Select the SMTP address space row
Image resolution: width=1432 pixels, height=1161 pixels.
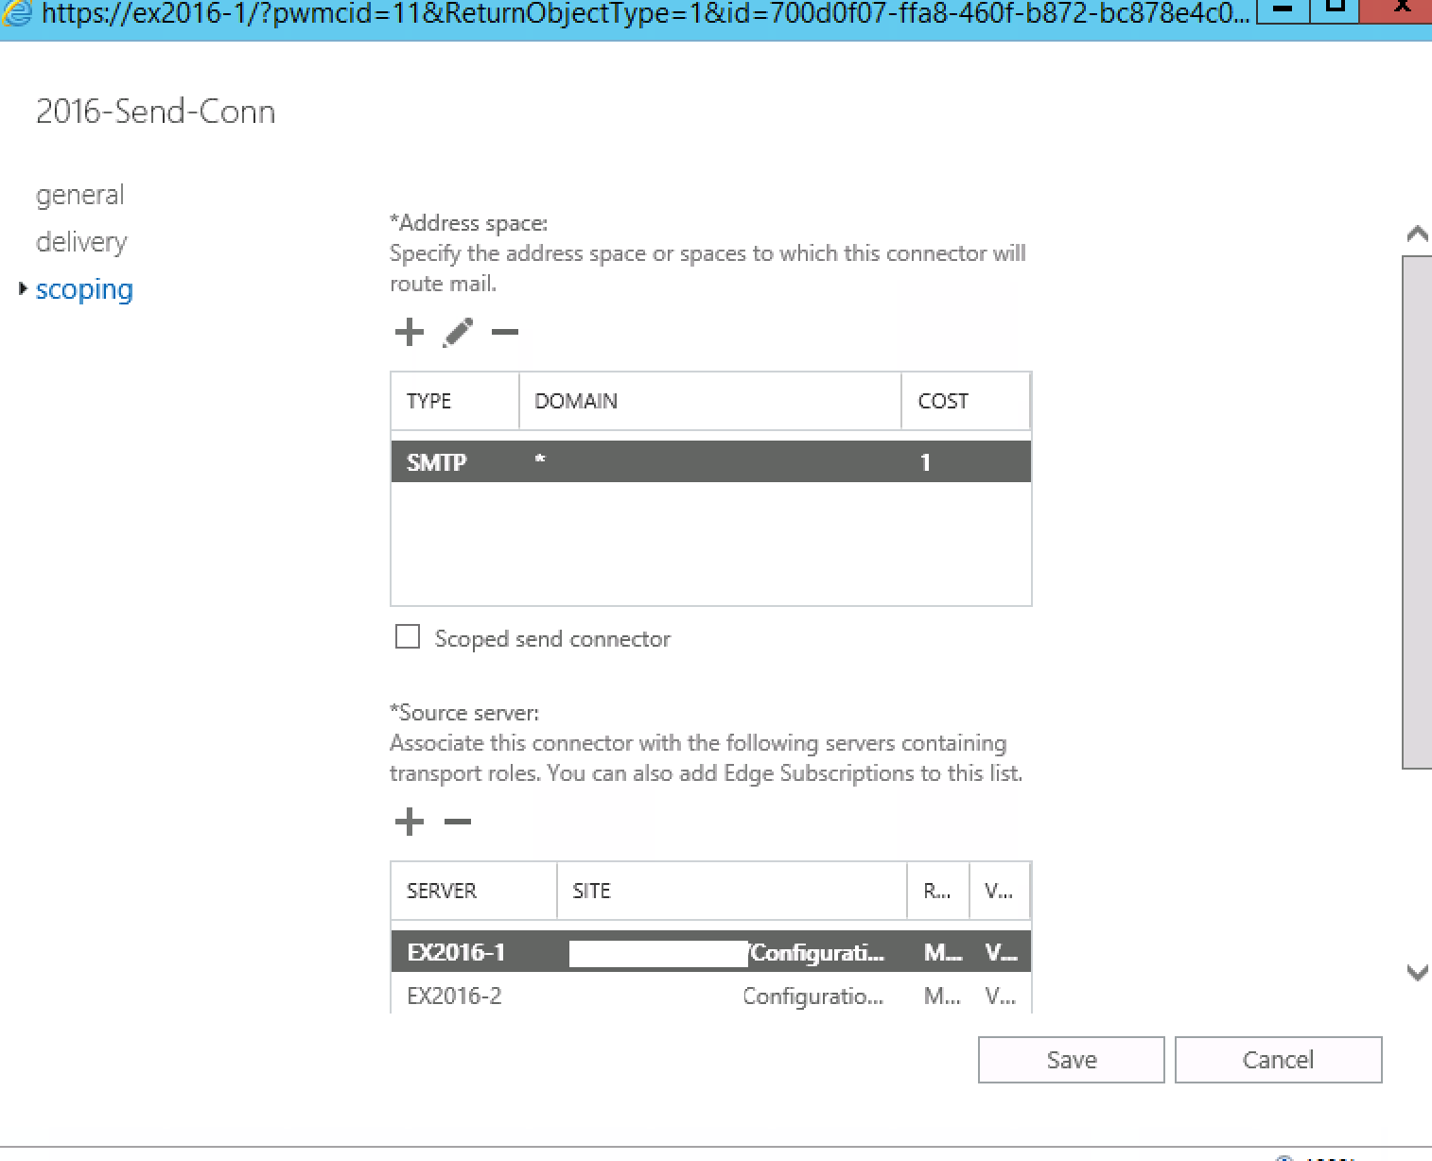662,461
